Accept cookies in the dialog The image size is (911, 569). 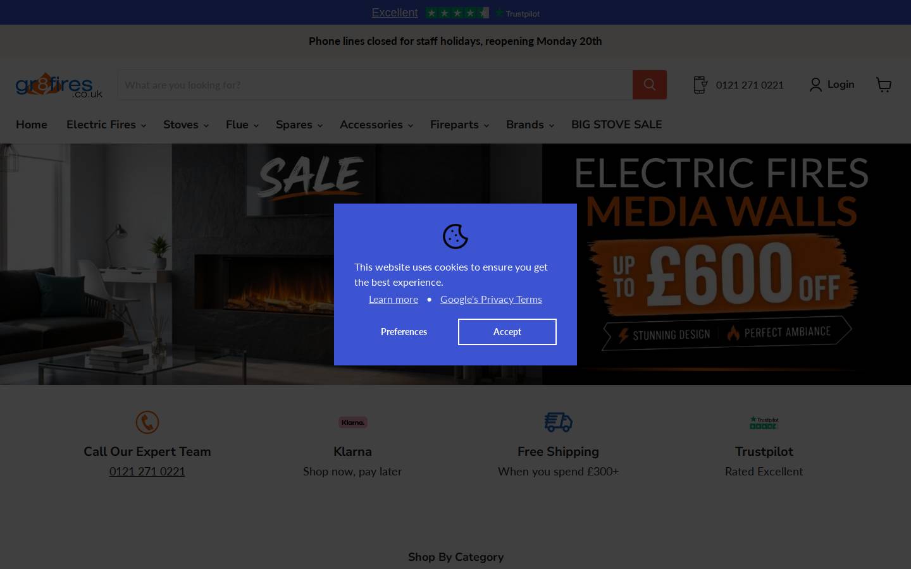(x=507, y=332)
